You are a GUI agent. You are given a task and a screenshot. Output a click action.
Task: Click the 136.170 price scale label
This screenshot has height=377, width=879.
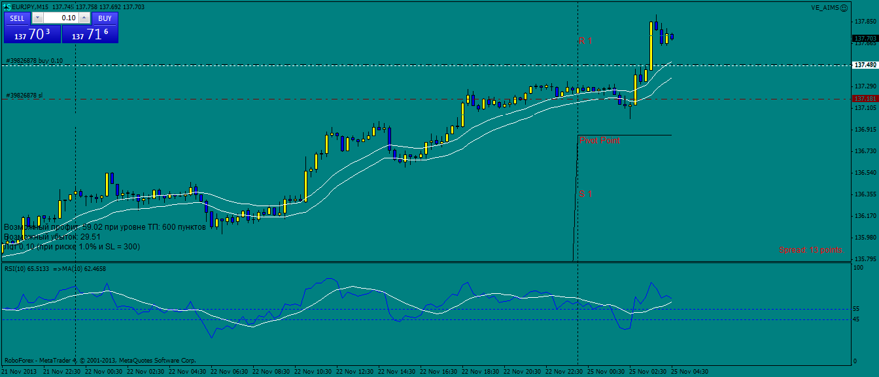click(x=865, y=216)
